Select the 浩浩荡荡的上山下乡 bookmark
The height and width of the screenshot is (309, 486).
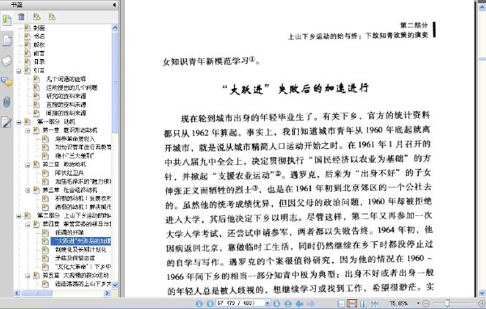pyautogui.click(x=83, y=284)
